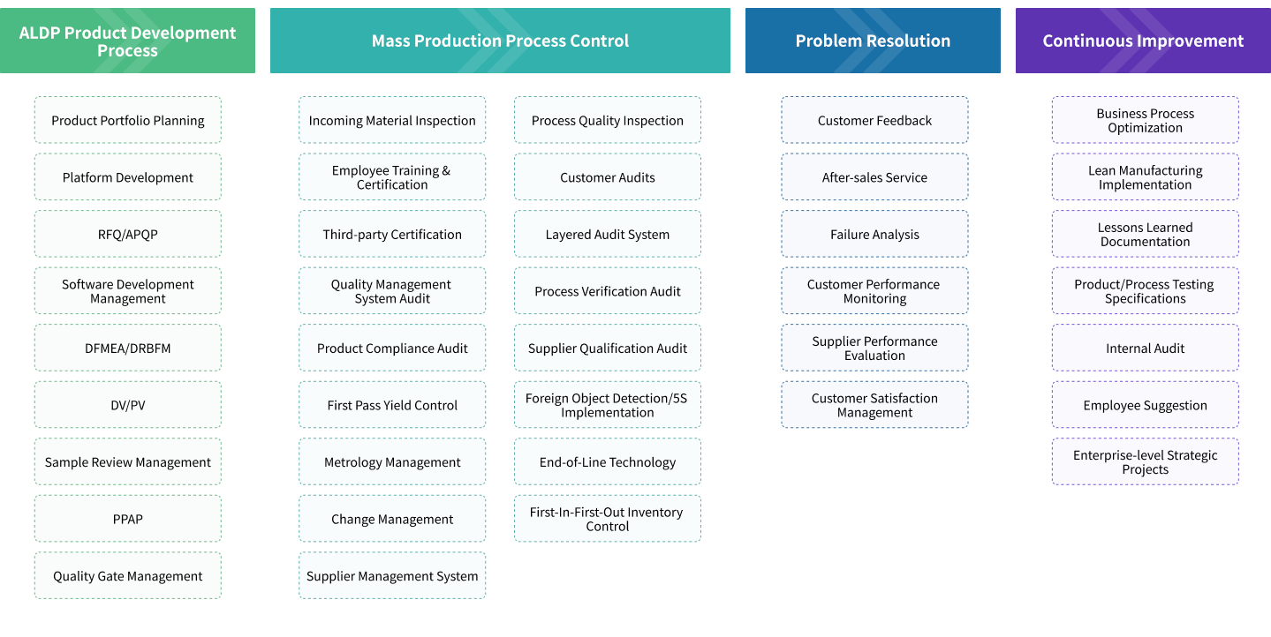This screenshot has width=1271, height=637.
Task: Click First Pass Yield Control
Action: 392,406
